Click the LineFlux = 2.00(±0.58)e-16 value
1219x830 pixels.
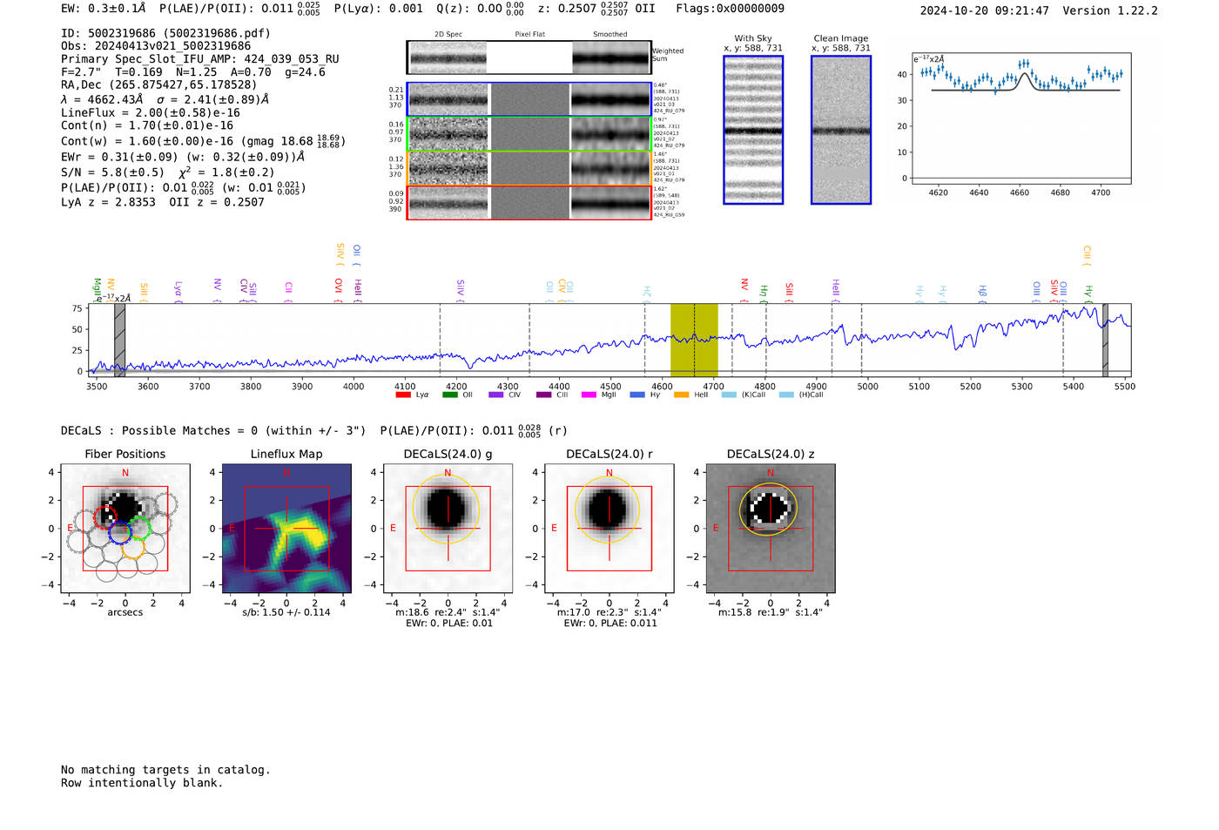[151, 112]
